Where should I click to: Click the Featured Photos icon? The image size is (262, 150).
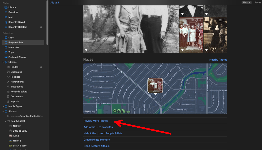[6, 57]
